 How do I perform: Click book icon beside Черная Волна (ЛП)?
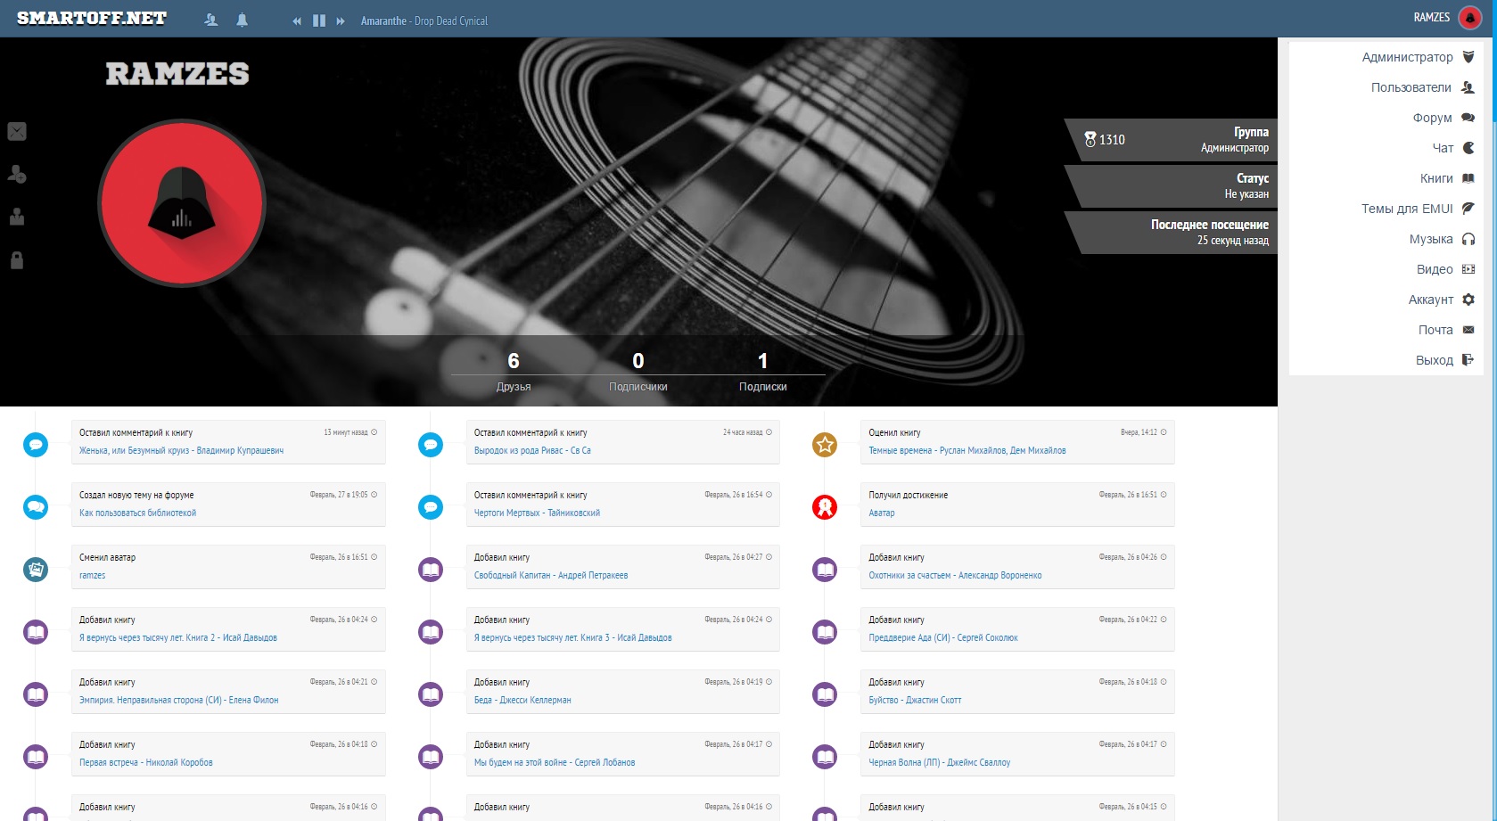825,756
